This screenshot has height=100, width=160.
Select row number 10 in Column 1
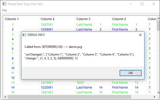click(13, 68)
